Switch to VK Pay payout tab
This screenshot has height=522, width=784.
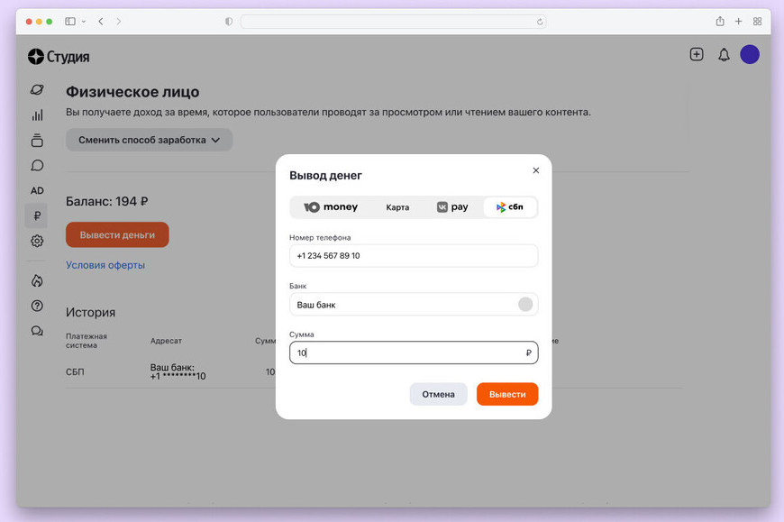coord(452,207)
